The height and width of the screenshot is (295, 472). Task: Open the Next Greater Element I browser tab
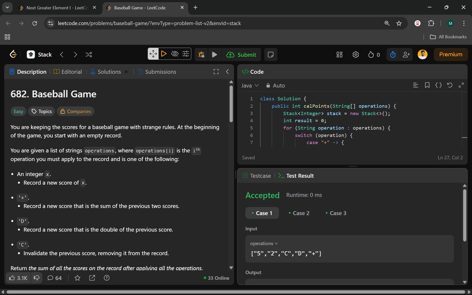[54, 7]
